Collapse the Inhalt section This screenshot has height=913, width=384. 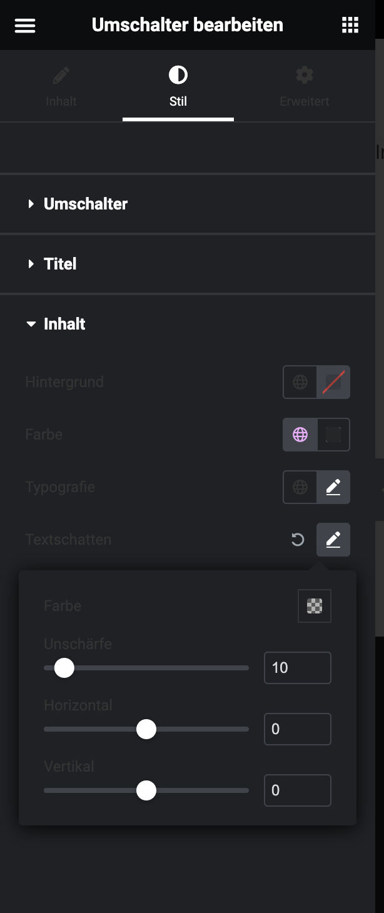(64, 324)
